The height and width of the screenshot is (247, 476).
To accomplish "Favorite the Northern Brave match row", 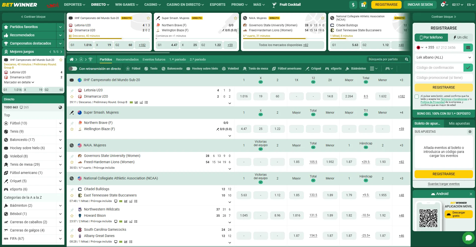I will pos(72,129).
